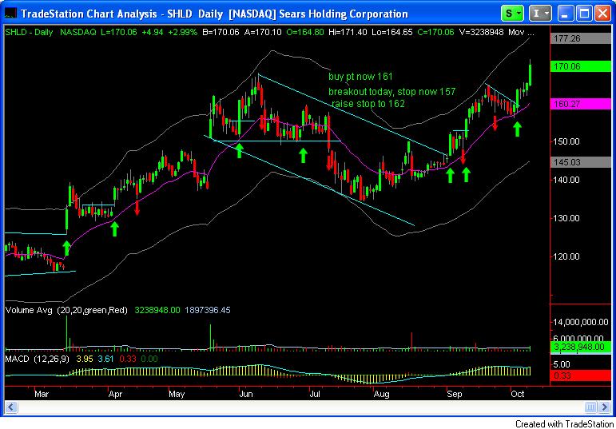
Task: Click the yellow 3.95 MACD value
Action: [x=84, y=359]
